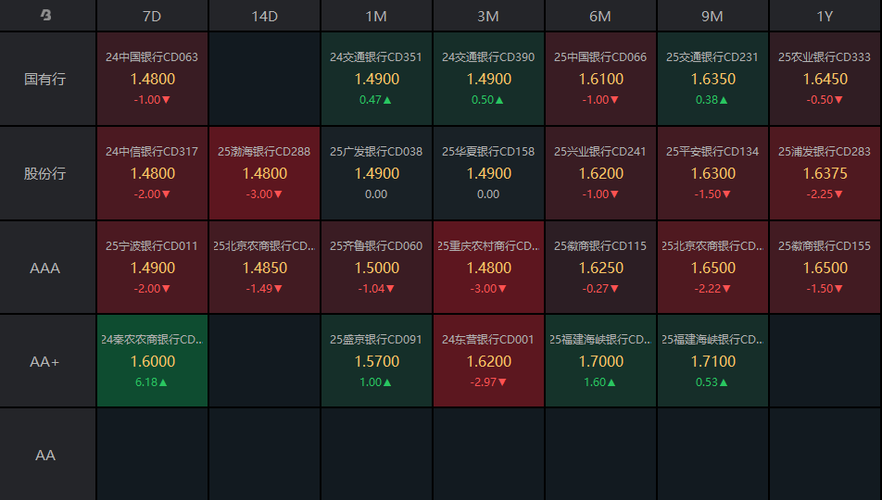The image size is (882, 500).
Task: Open the 24中国银行CD063 quote cell
Action: click(152, 79)
